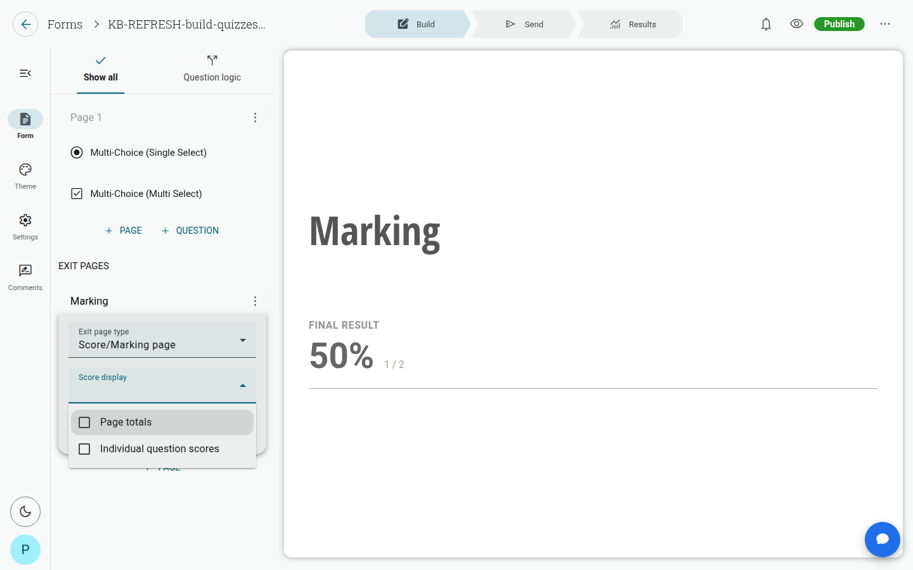
Task: Preview the form with the eye icon
Action: click(x=796, y=24)
